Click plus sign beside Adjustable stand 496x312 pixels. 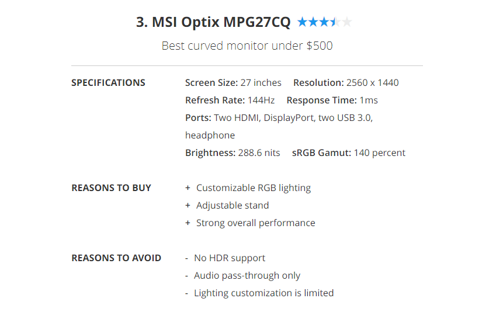pyautogui.click(x=188, y=206)
